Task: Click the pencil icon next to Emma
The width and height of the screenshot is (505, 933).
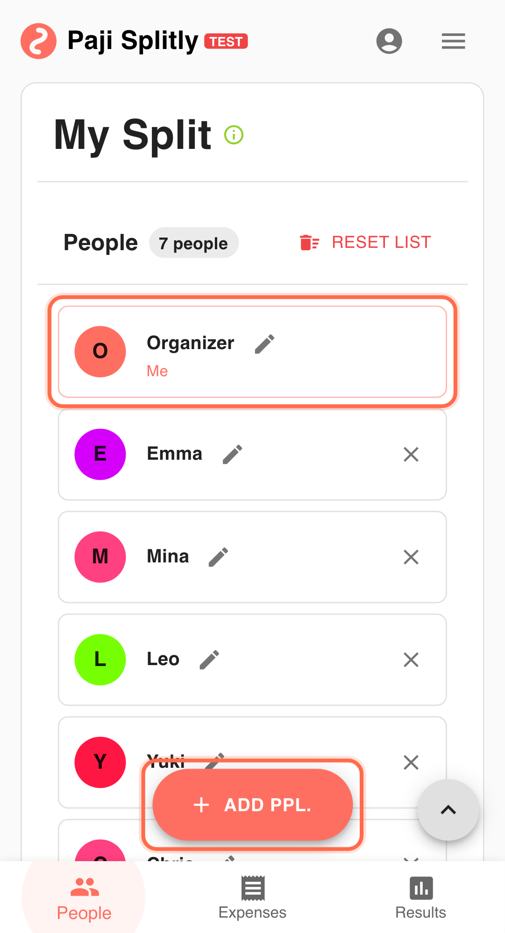Action: click(233, 454)
